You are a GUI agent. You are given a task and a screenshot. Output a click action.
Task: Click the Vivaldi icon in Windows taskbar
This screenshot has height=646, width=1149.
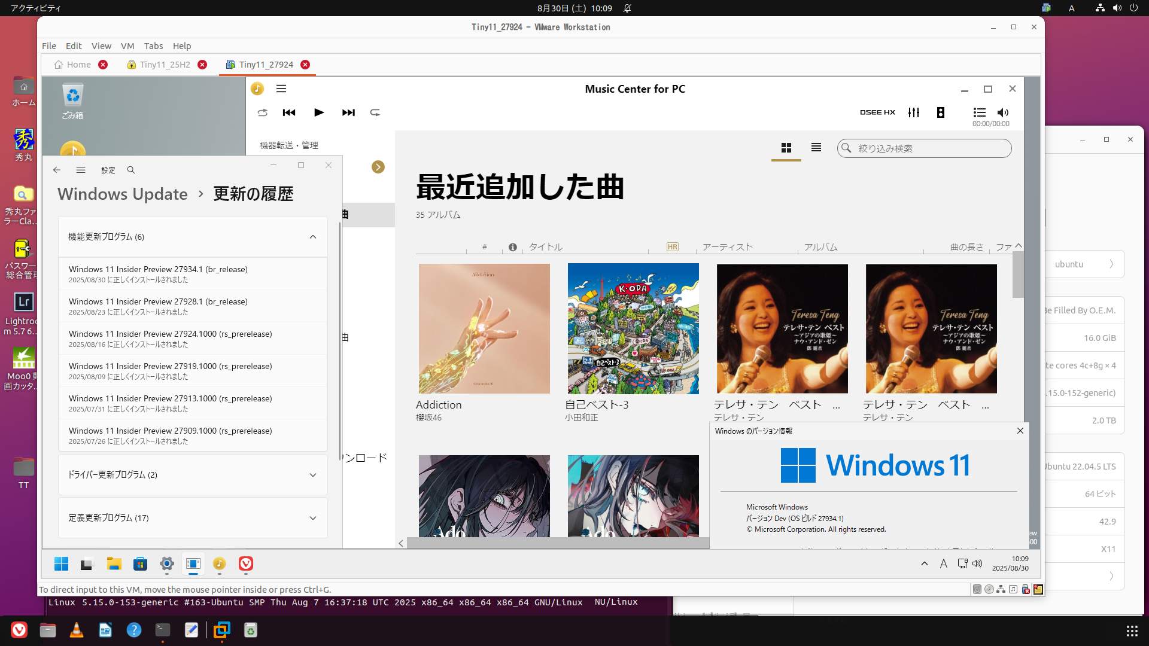[x=246, y=563]
